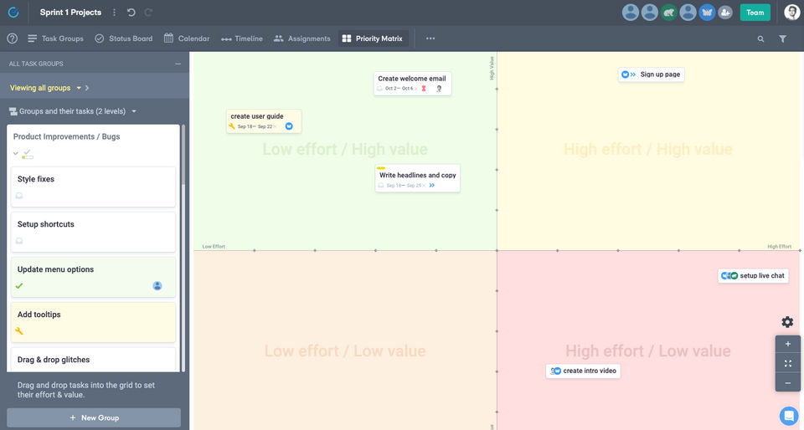
Task: Click the fit-to-screen matrix button
Action: click(x=787, y=363)
